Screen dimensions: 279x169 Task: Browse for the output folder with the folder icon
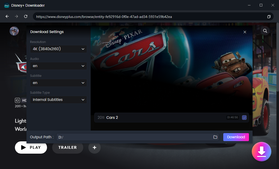click(215, 137)
